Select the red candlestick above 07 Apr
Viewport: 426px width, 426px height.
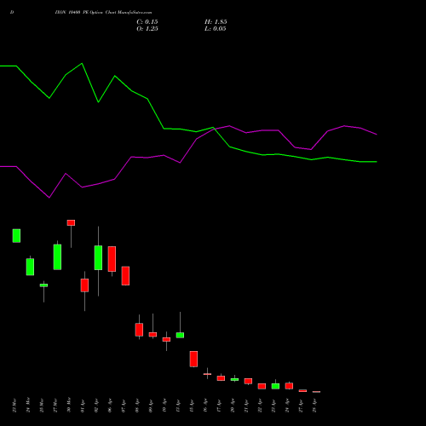pos(125,276)
